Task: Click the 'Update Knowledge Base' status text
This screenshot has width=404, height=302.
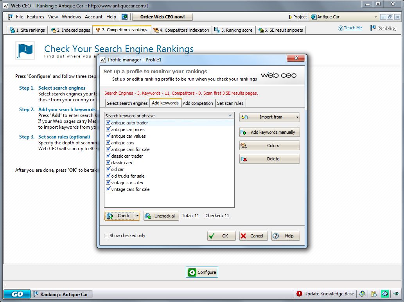Action: coord(329,294)
